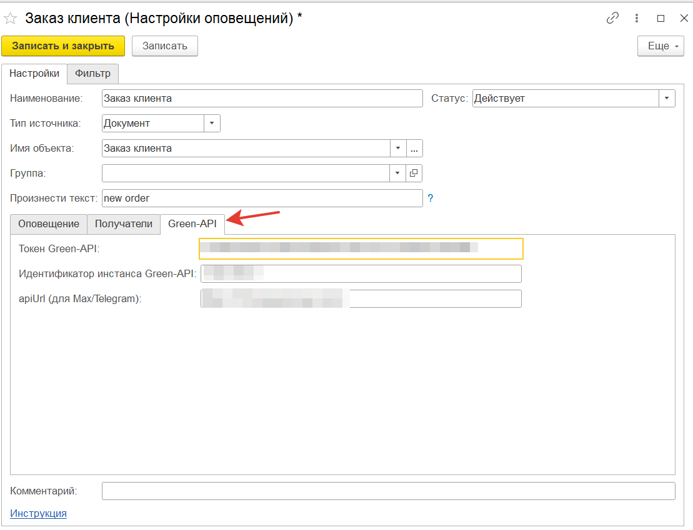Click the Комментарий input field

pyautogui.click(x=389, y=491)
